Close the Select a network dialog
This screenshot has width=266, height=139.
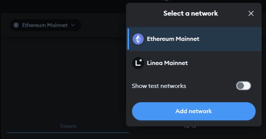coord(251,13)
